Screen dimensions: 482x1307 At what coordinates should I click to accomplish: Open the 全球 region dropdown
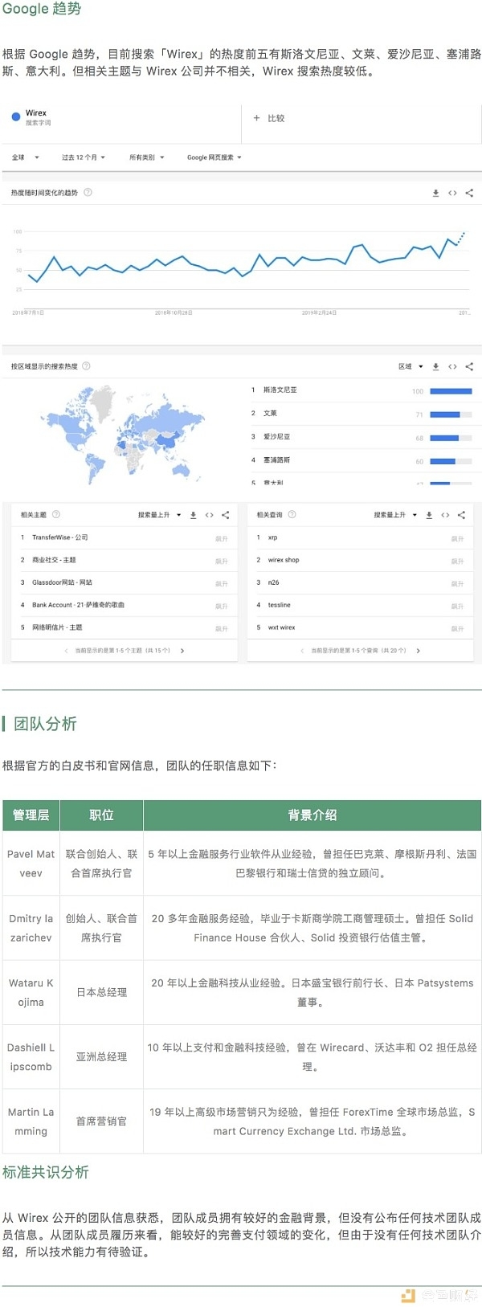(25, 157)
